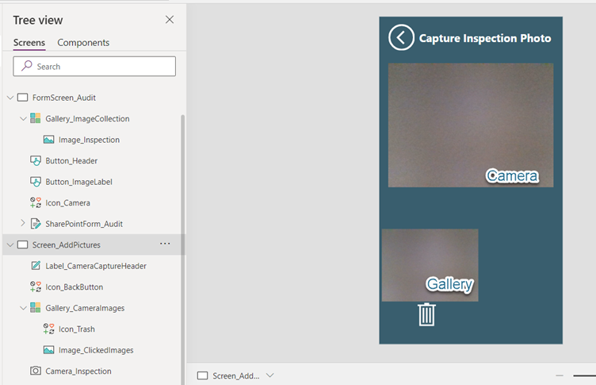Click the Camera_Inspection camera icon

click(36, 371)
